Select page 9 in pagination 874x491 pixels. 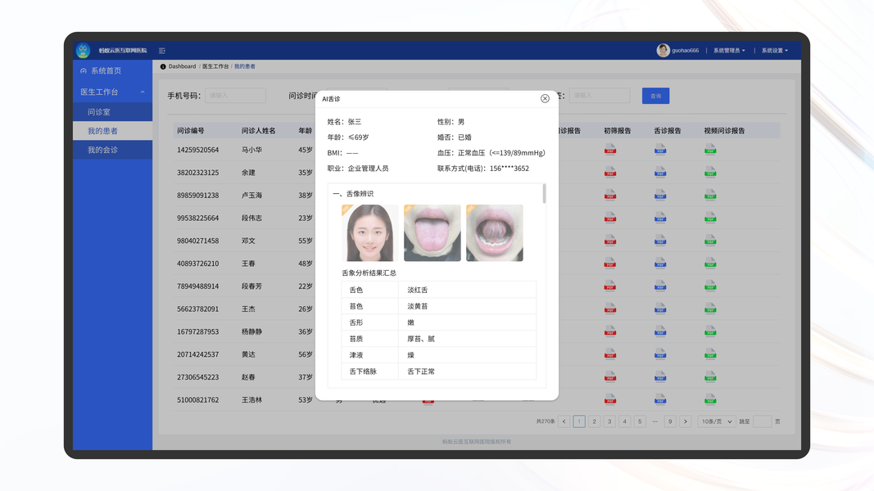[x=670, y=421]
